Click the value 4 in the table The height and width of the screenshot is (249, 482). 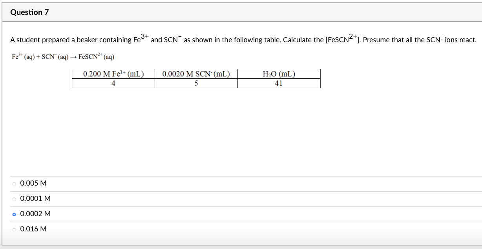coord(113,83)
